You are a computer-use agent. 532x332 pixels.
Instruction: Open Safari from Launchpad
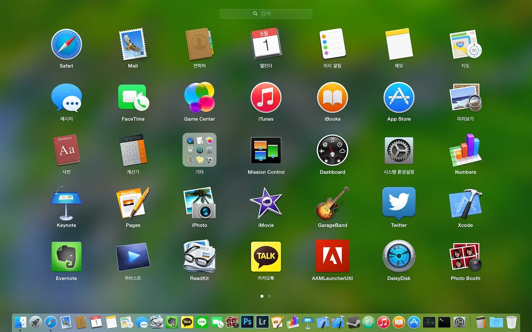click(x=66, y=46)
